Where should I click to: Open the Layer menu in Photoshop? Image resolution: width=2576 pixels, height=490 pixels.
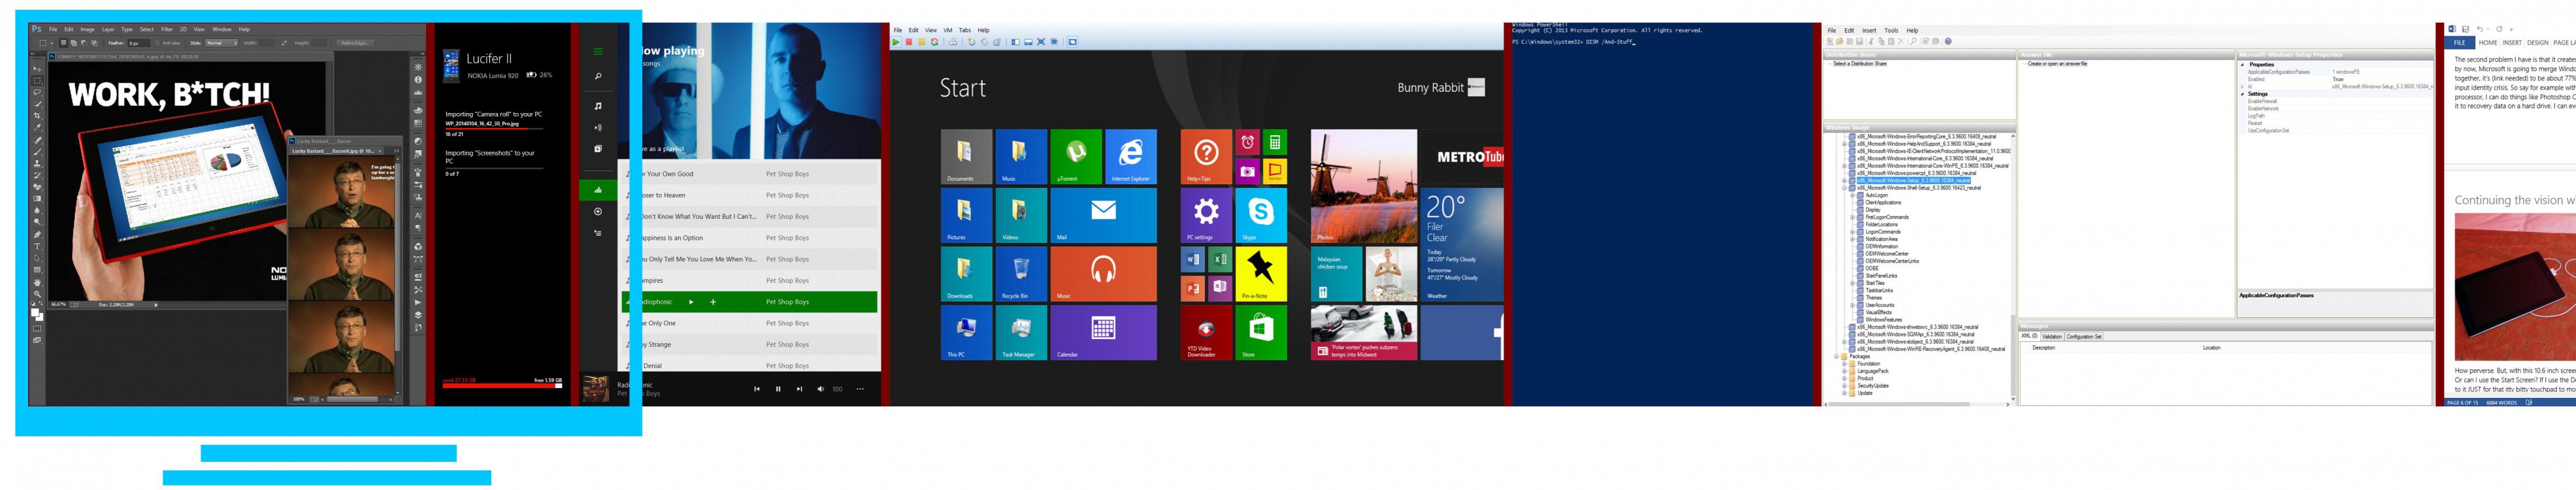click(109, 29)
